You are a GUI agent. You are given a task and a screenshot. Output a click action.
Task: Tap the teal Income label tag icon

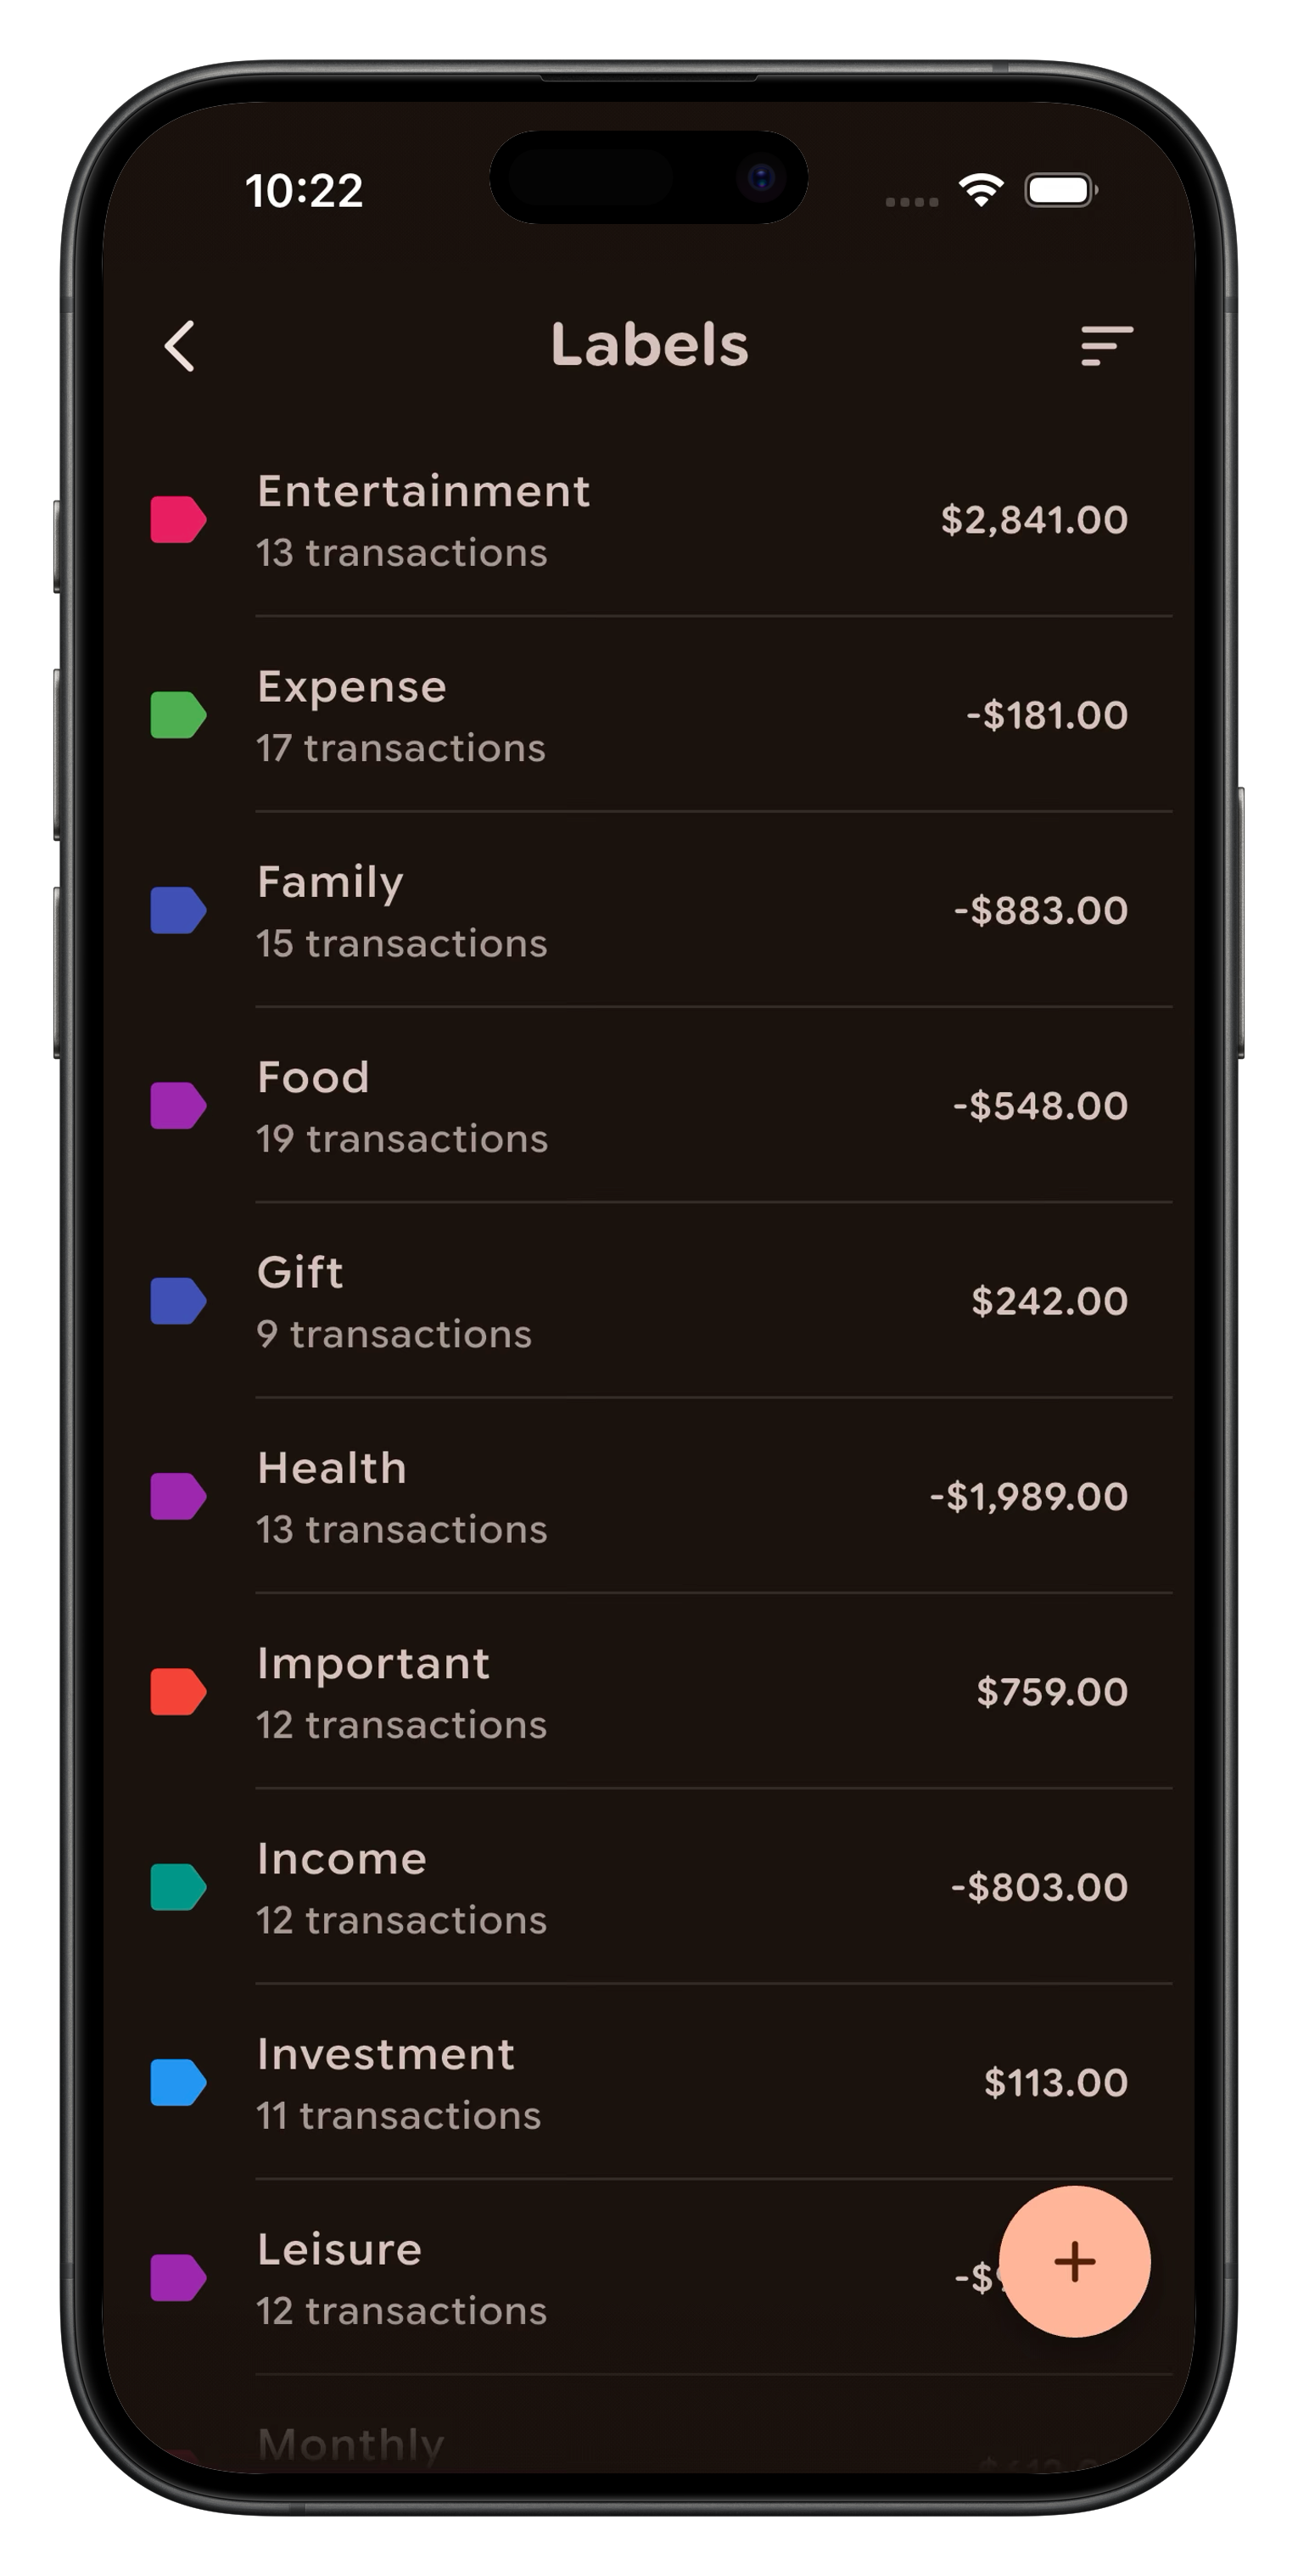pyautogui.click(x=178, y=1887)
